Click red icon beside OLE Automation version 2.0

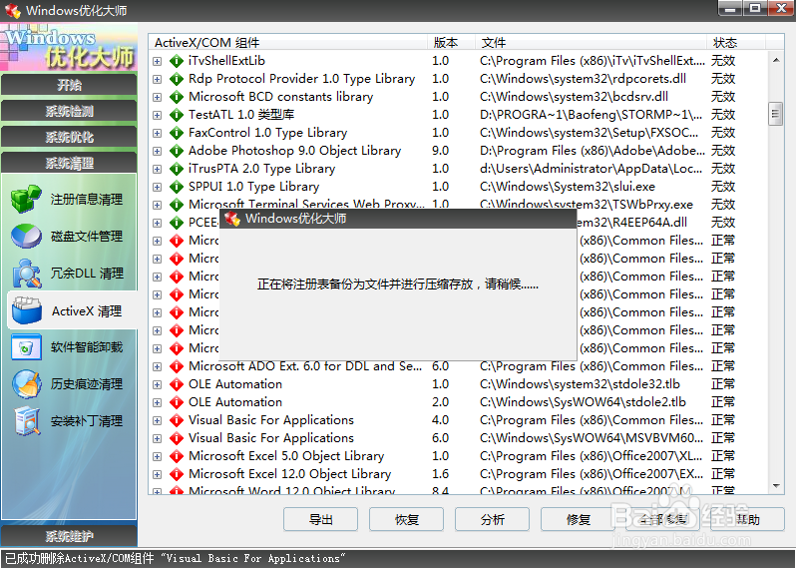177,402
